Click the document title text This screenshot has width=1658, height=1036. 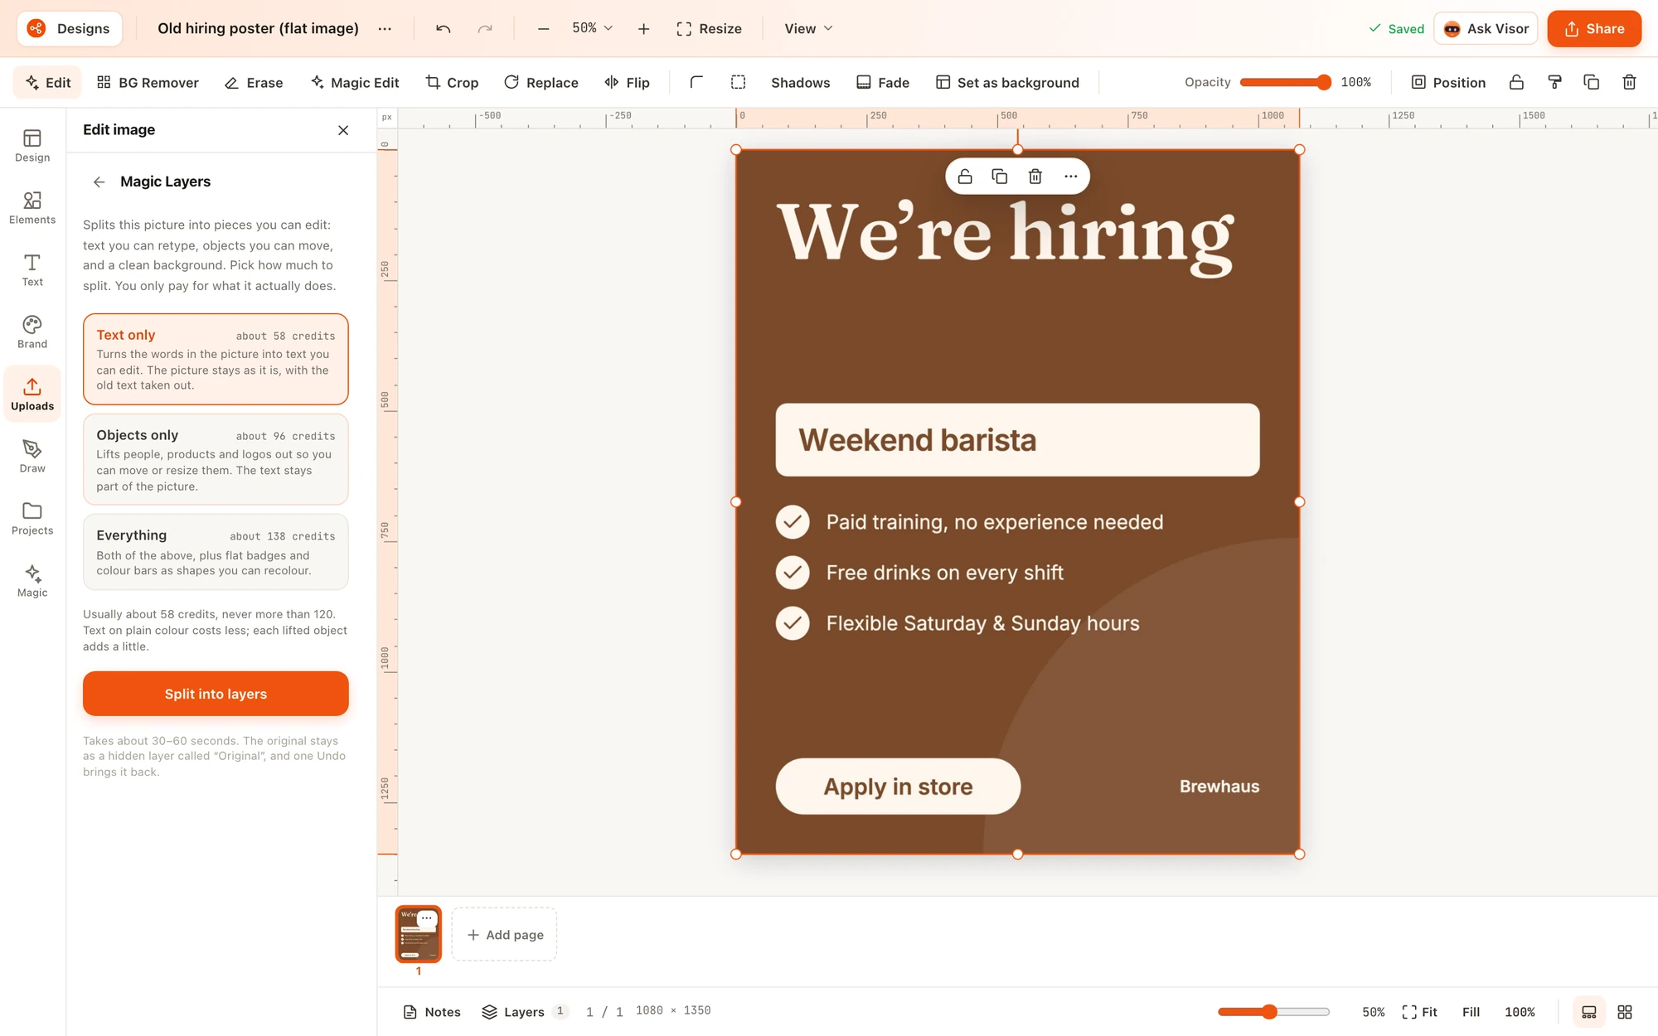[x=258, y=28]
